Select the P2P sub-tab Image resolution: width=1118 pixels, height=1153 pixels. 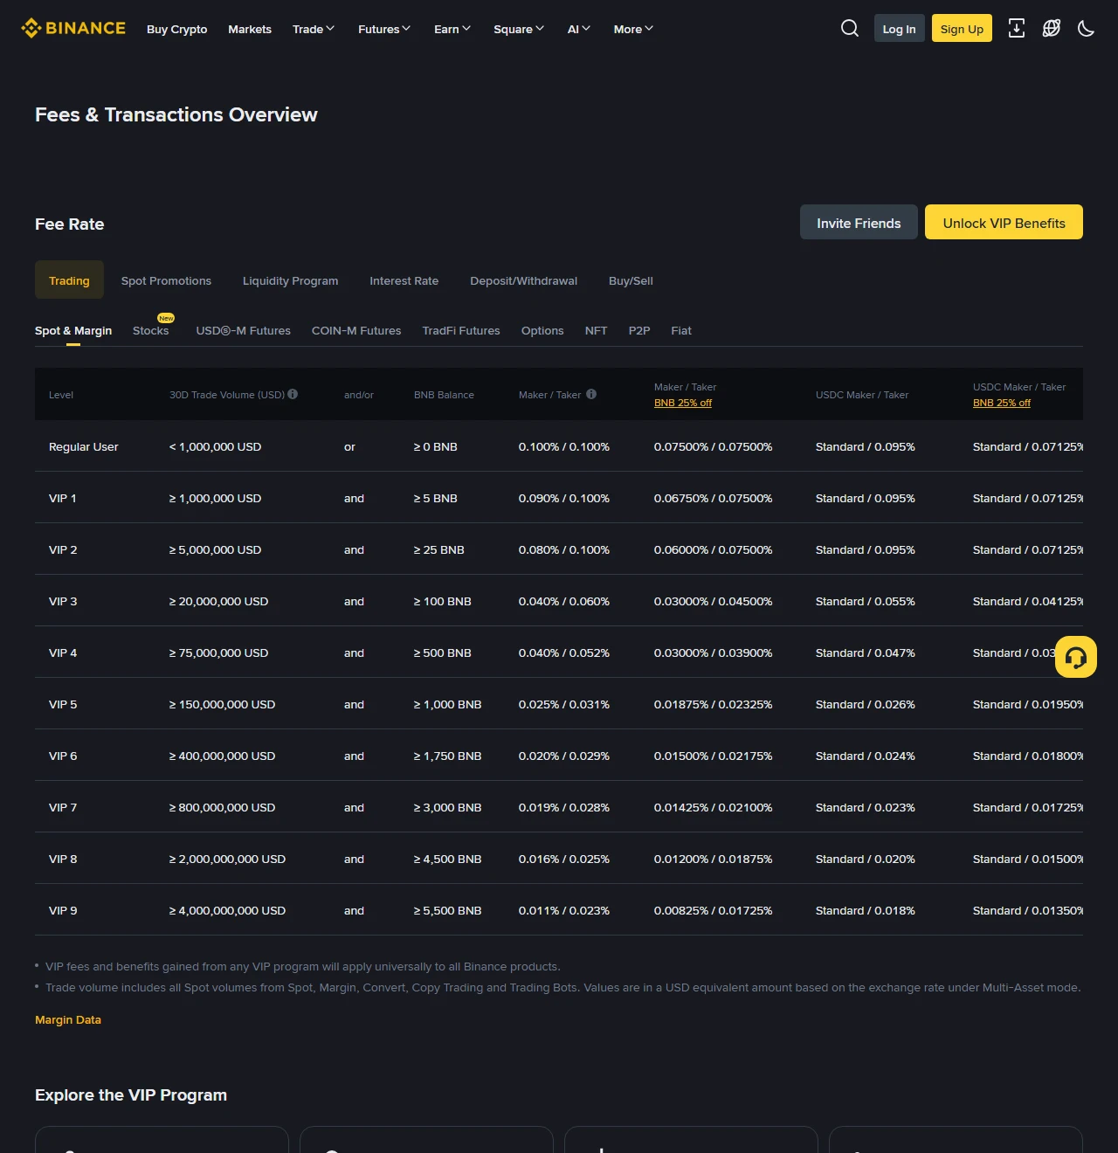click(x=639, y=330)
